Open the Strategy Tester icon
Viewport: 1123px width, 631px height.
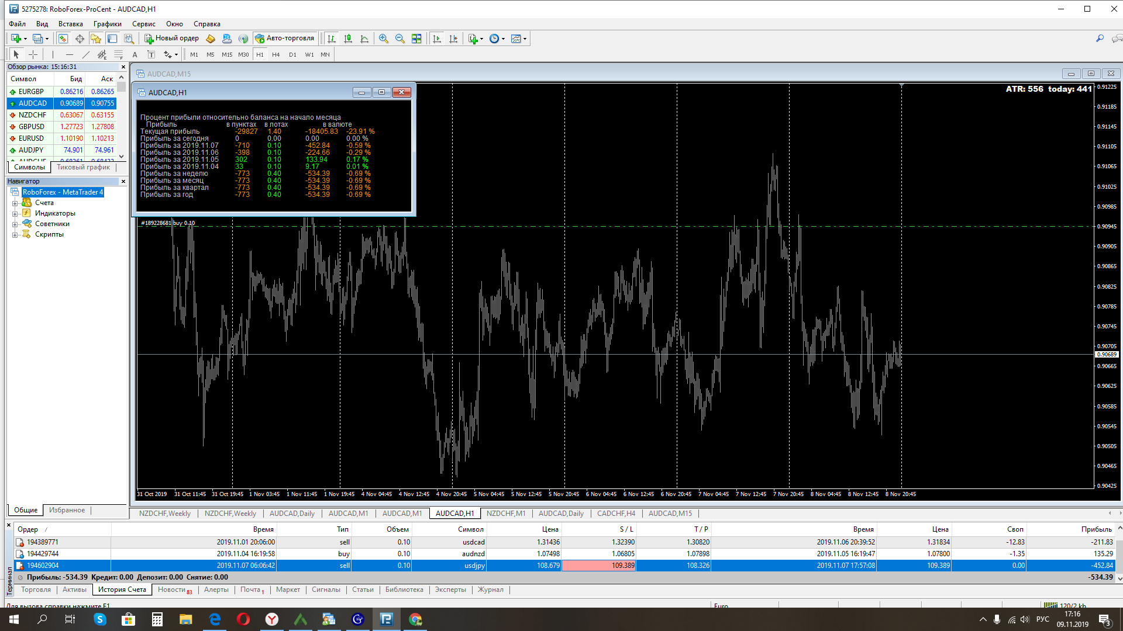pyautogui.click(x=129, y=39)
